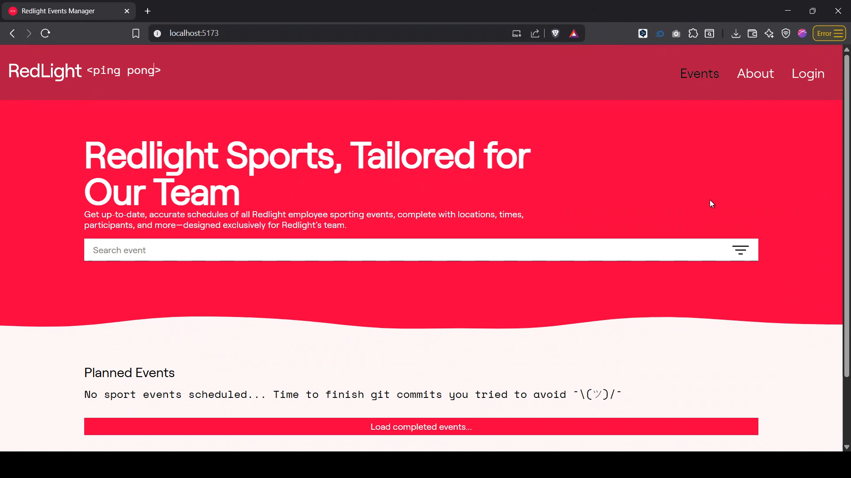This screenshot has height=478, width=851.
Task: Open the downloads icon in toolbar
Action: (x=736, y=34)
